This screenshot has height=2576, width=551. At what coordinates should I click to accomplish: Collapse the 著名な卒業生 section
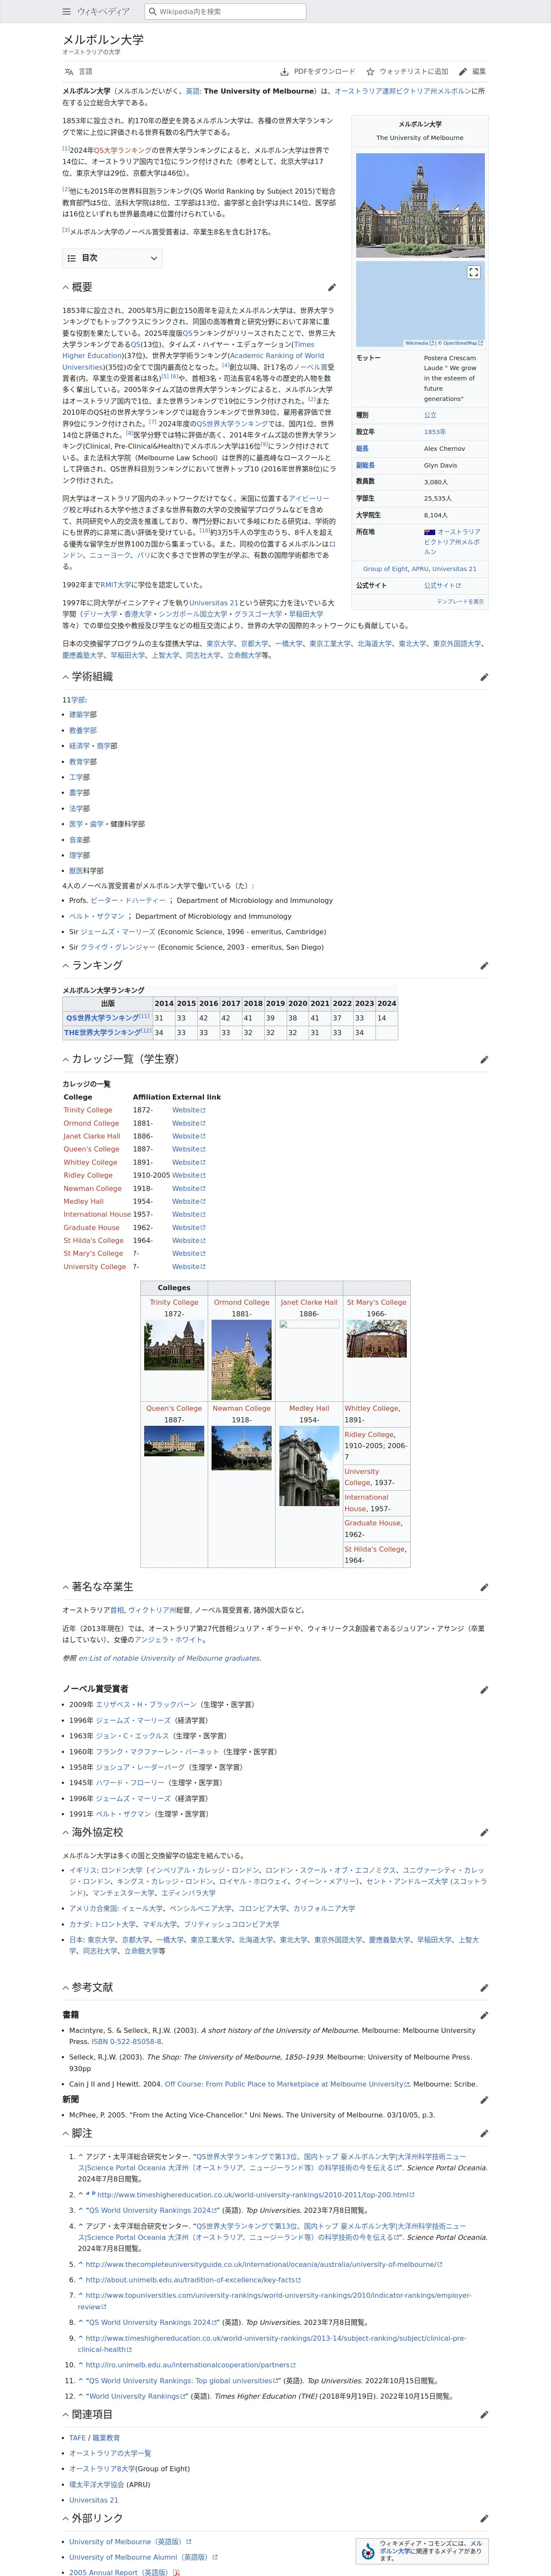click(66, 1587)
